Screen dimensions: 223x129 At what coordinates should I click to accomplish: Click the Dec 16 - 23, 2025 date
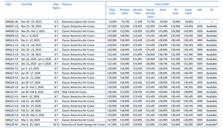point(31,50)
